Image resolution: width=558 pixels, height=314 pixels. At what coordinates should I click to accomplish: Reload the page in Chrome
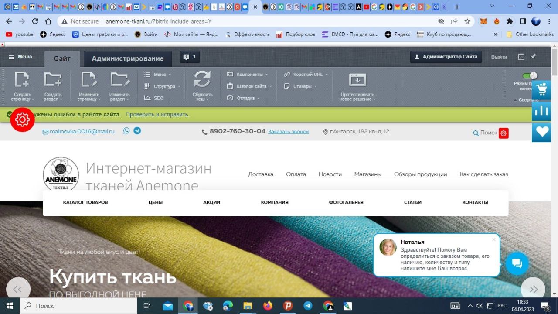(35, 21)
